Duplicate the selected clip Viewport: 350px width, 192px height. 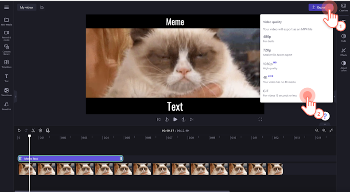[47, 130]
